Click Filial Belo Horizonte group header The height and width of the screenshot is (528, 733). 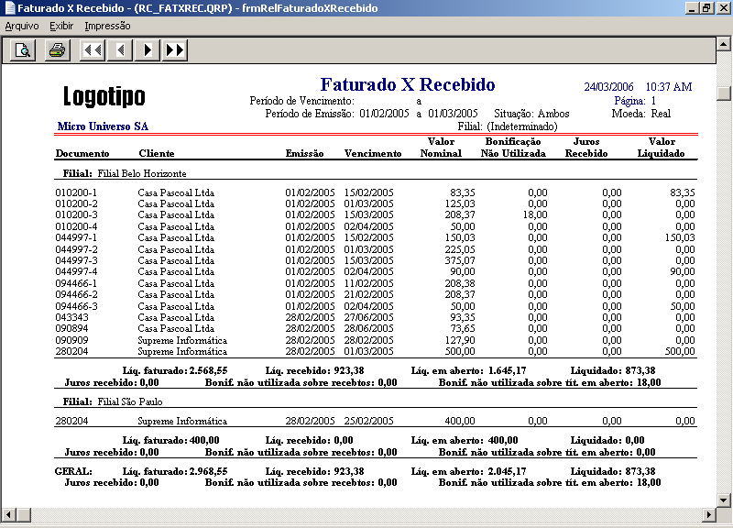[125, 173]
